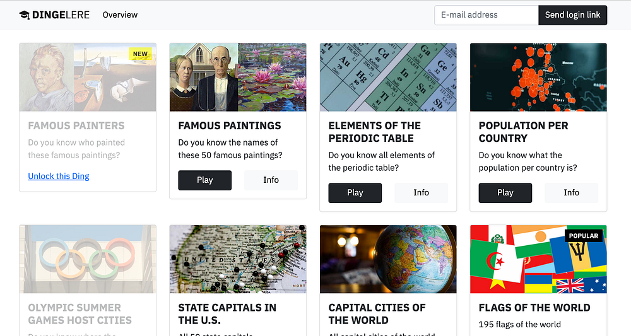View Info for Population per Country

(571, 193)
